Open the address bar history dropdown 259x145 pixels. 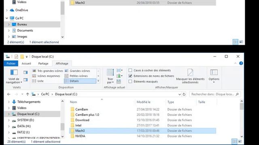pyautogui.click(x=180, y=94)
